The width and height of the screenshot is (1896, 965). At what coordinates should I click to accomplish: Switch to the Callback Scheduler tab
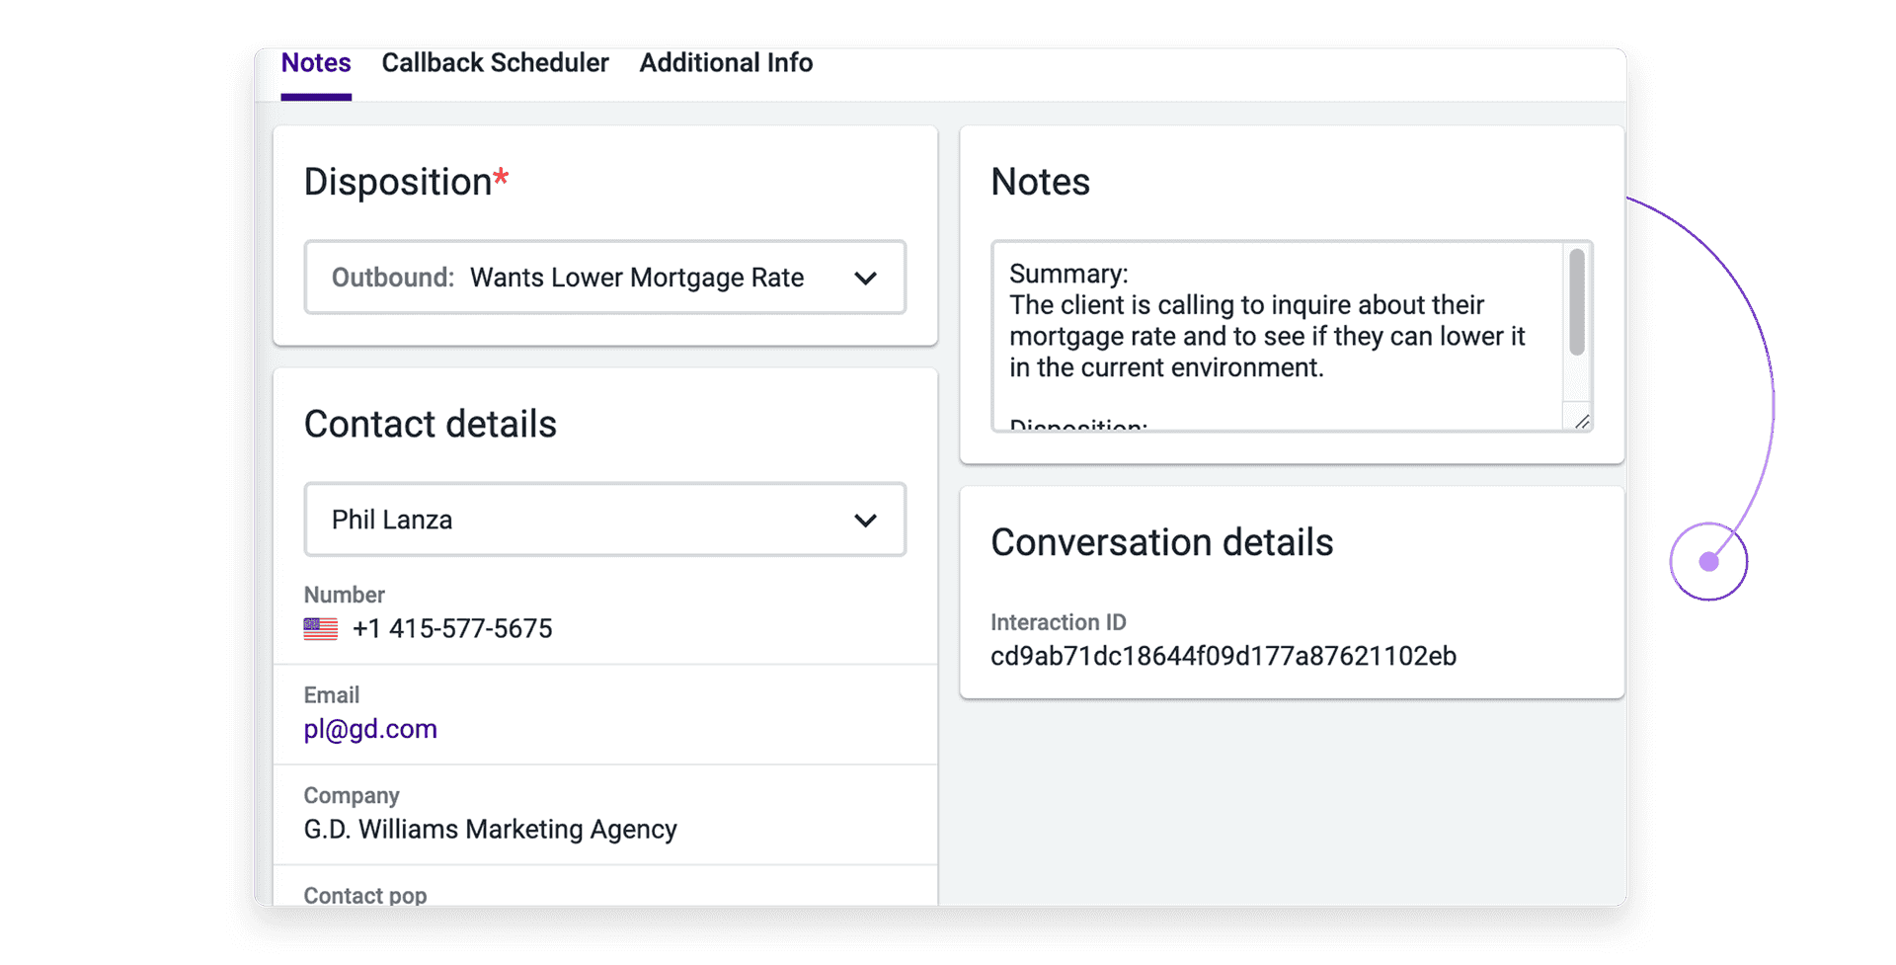tap(495, 62)
